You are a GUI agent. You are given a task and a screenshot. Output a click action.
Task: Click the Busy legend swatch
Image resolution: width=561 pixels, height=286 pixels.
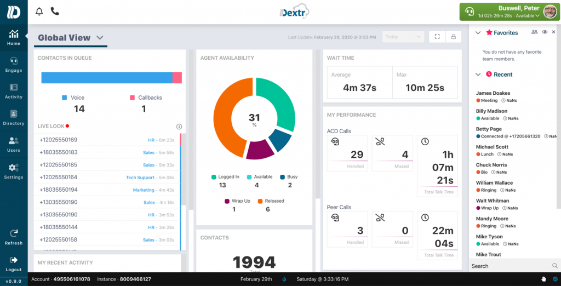pyautogui.click(x=282, y=177)
